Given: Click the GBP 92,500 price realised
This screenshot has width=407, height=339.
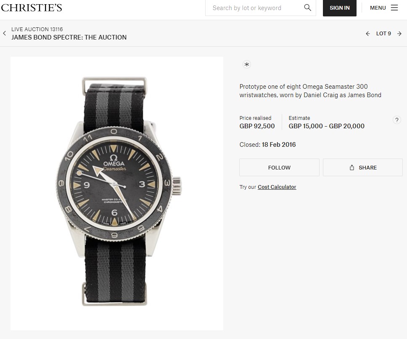Looking at the screenshot, I should click(257, 126).
